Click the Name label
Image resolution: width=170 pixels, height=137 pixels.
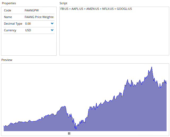pyautogui.click(x=8, y=17)
